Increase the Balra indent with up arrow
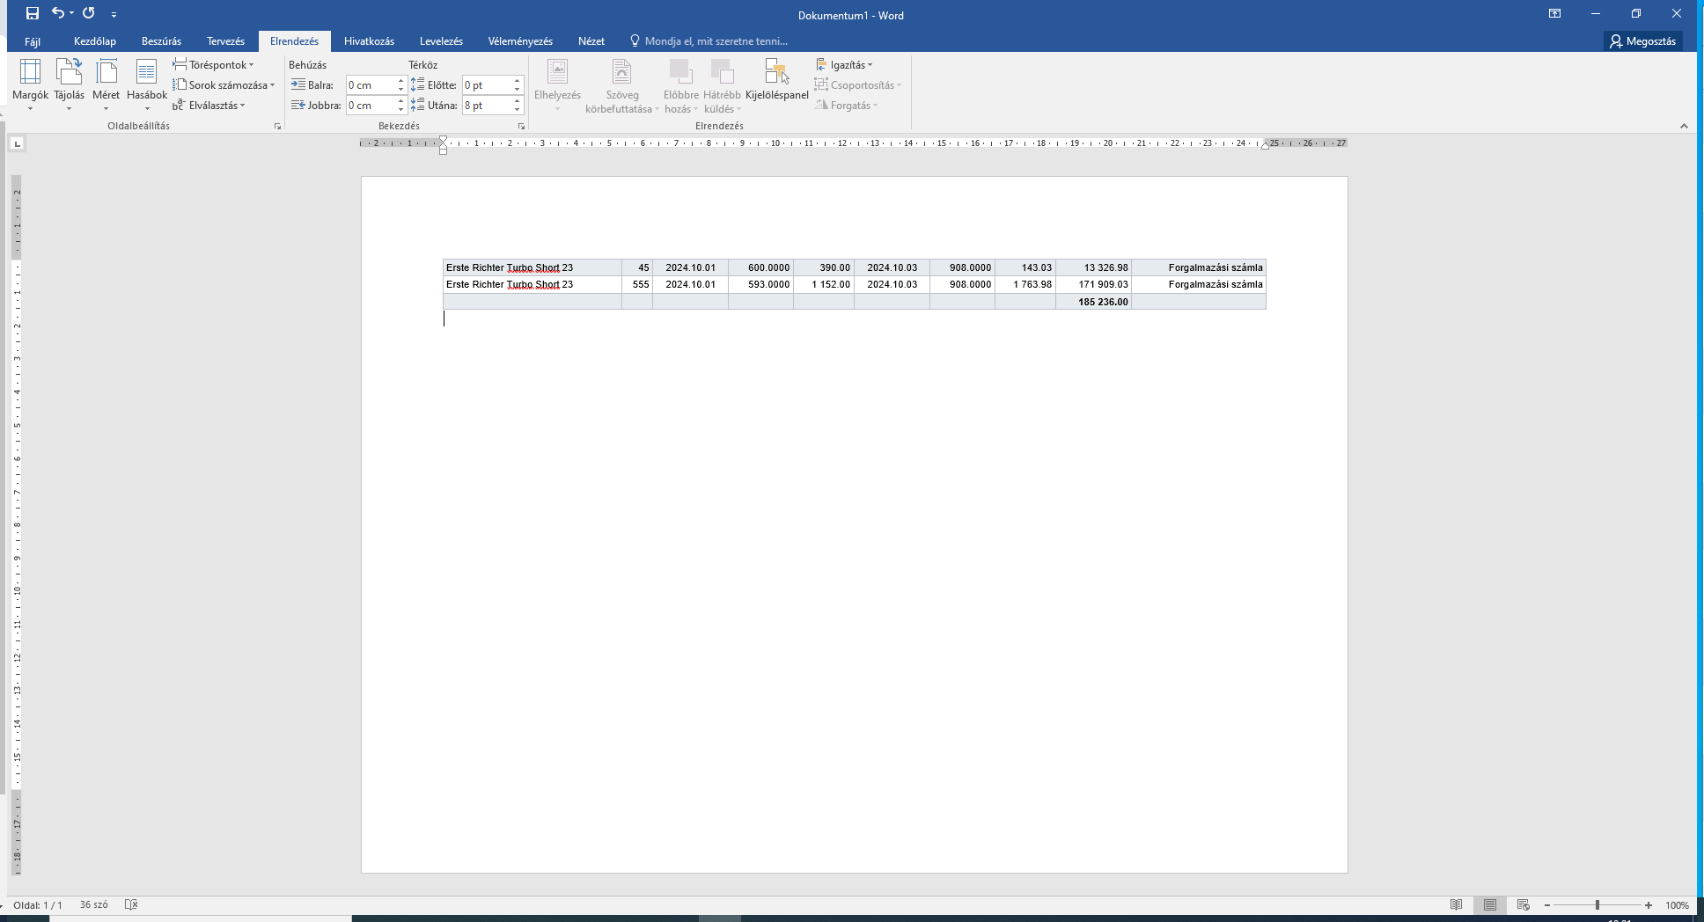1704x922 pixels. tap(400, 81)
